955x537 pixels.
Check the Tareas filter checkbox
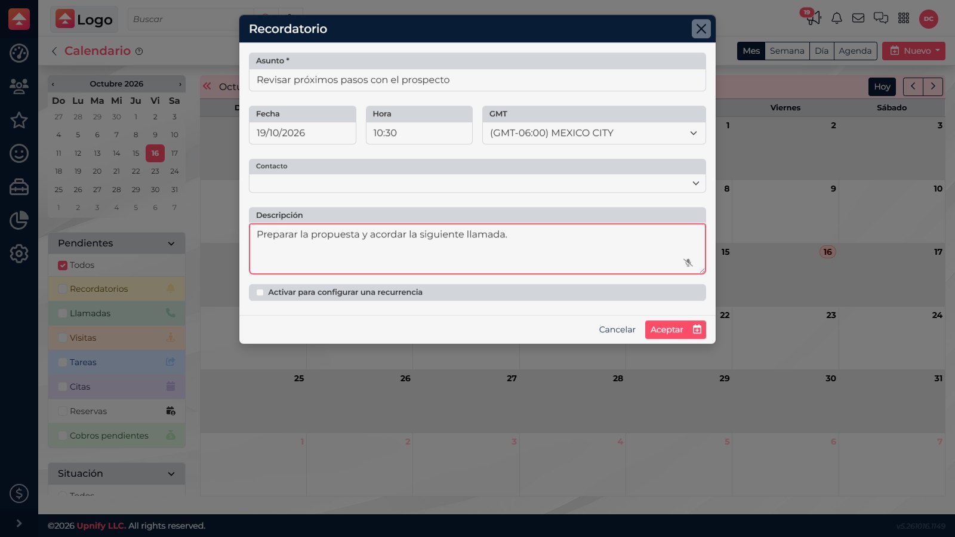(63, 363)
